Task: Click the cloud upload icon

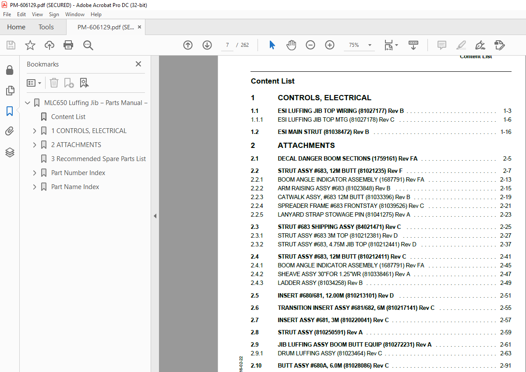Action: pos(49,45)
